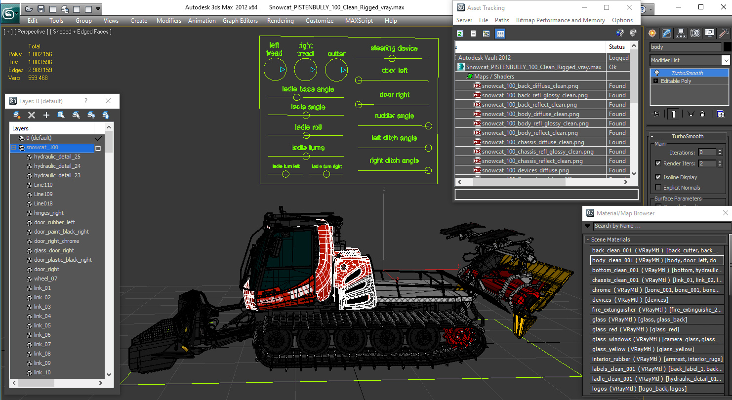
Task: Select the door_right object in Layers list
Action: coord(46,269)
